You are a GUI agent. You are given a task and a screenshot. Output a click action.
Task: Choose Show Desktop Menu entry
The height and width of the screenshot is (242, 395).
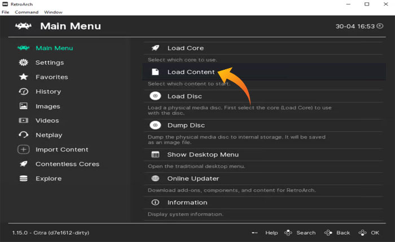tap(203, 155)
